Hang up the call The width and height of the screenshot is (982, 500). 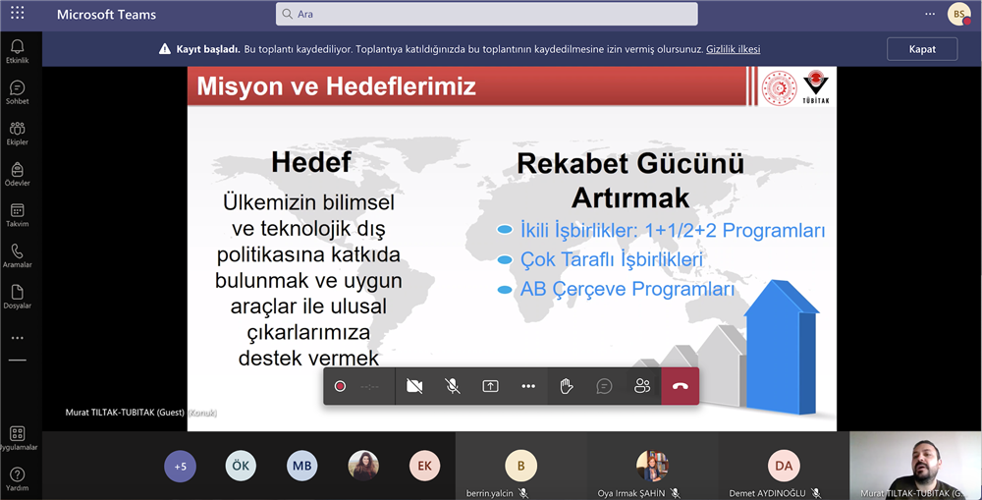point(681,387)
